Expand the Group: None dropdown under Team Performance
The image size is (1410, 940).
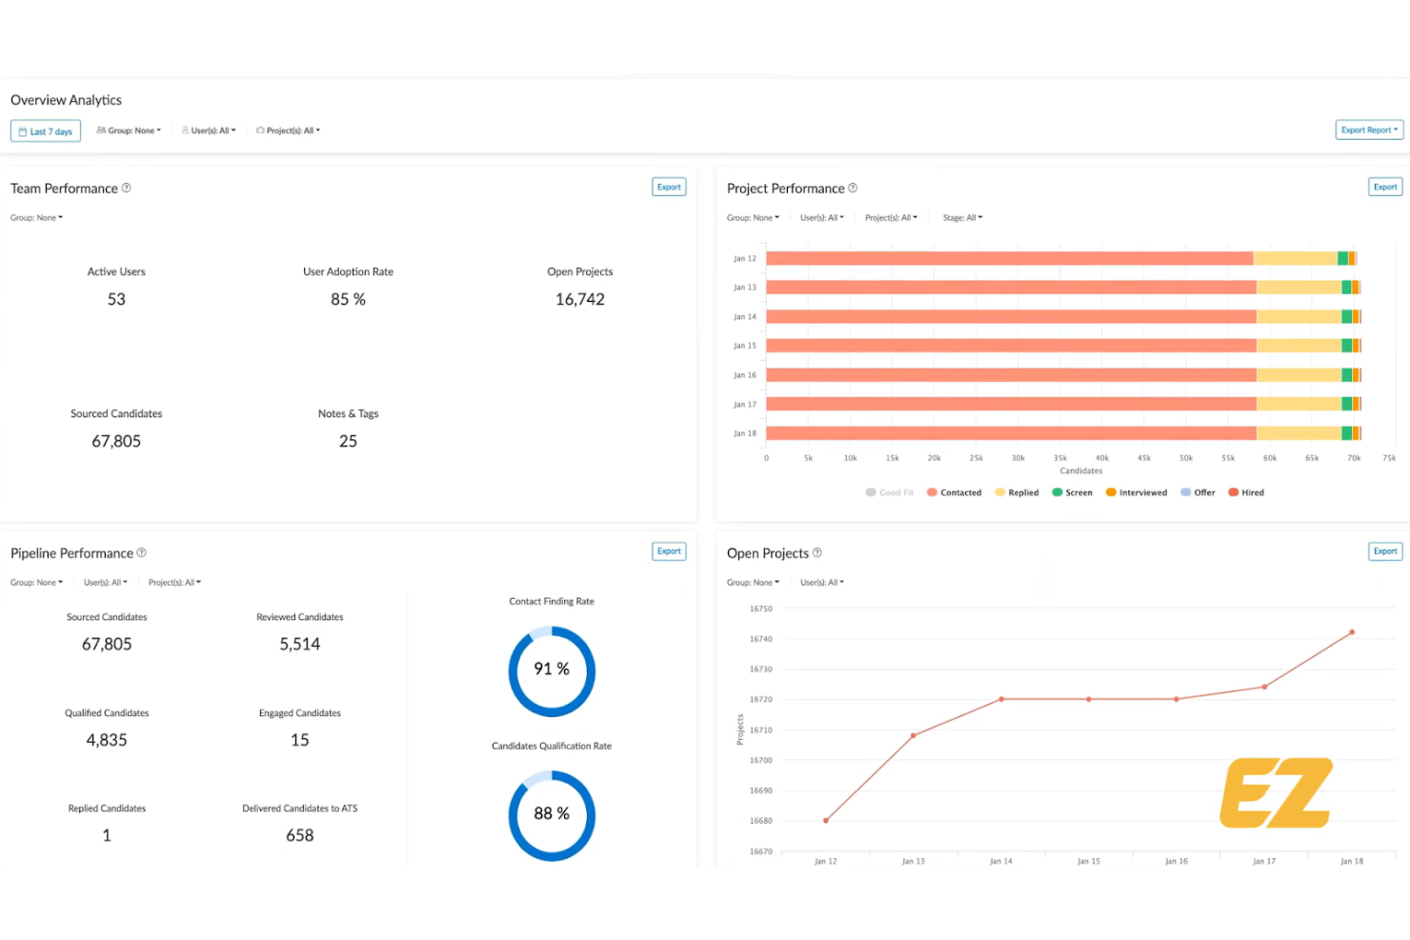tap(36, 217)
